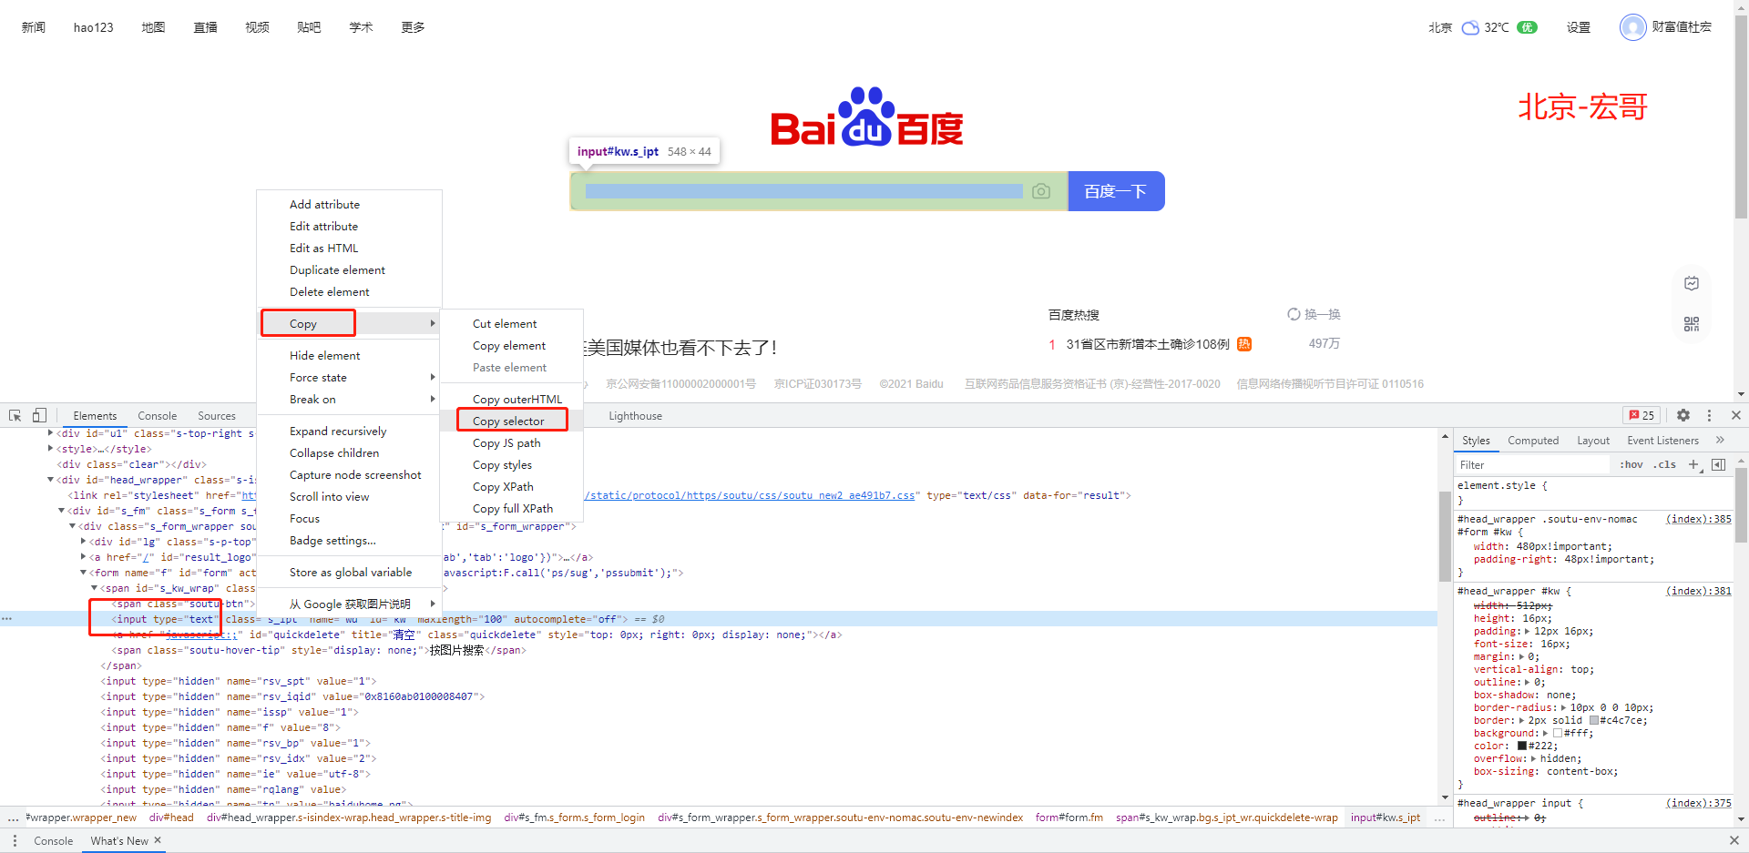The height and width of the screenshot is (853, 1749).
Task: Collapse the form node
Action: tap(83, 573)
